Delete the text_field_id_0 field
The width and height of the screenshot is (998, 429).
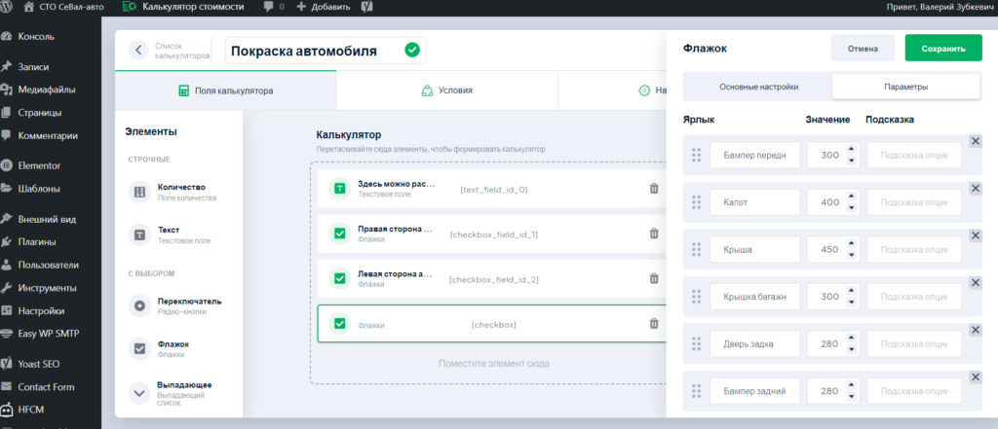[x=654, y=189]
